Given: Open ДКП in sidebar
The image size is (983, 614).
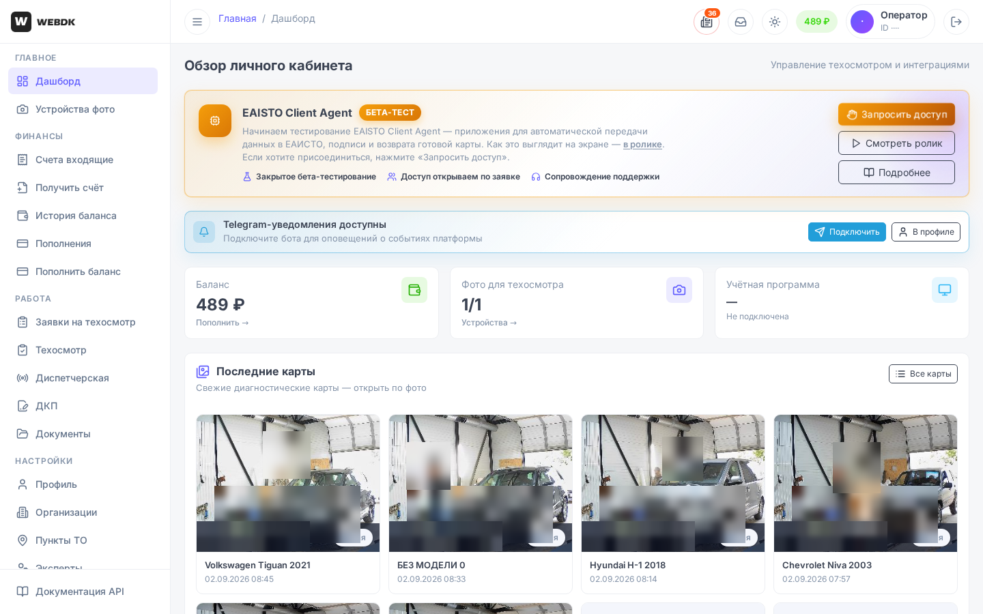Looking at the screenshot, I should click(x=83, y=406).
